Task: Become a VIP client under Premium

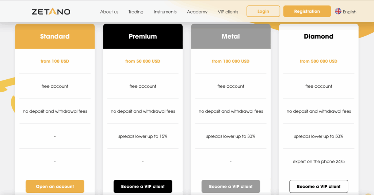Action: point(143,186)
